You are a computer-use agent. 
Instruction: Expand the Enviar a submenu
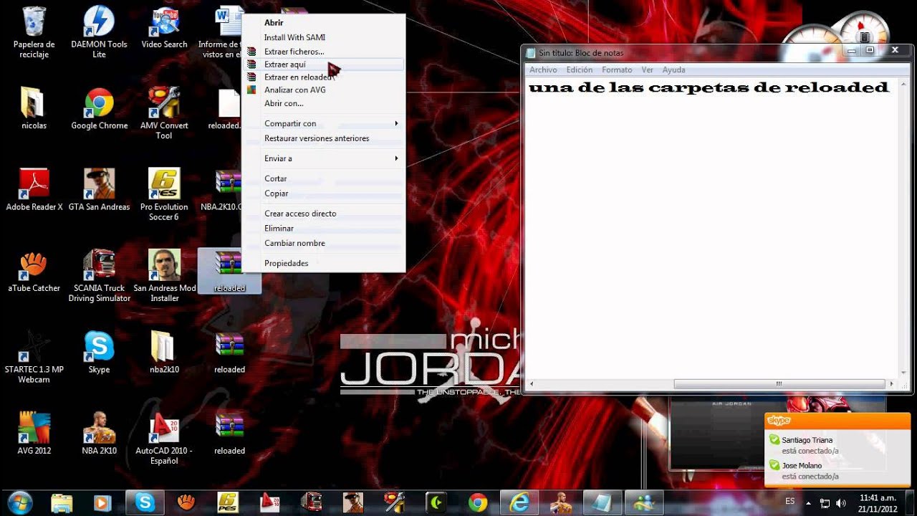[324, 158]
